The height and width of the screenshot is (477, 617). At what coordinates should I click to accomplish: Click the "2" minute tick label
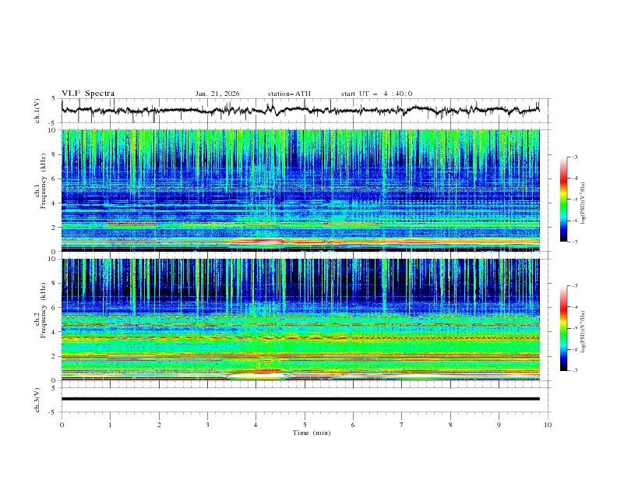pos(159,425)
